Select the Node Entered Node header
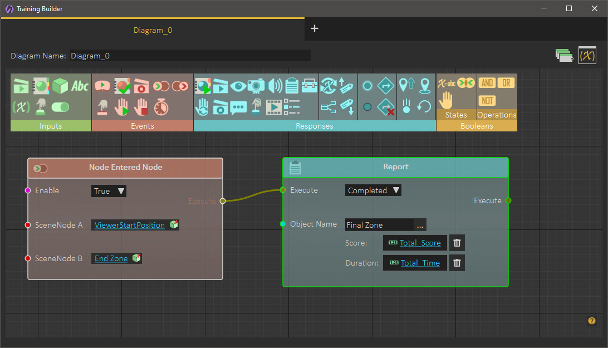Viewport: 608px width, 348px height. coord(125,168)
